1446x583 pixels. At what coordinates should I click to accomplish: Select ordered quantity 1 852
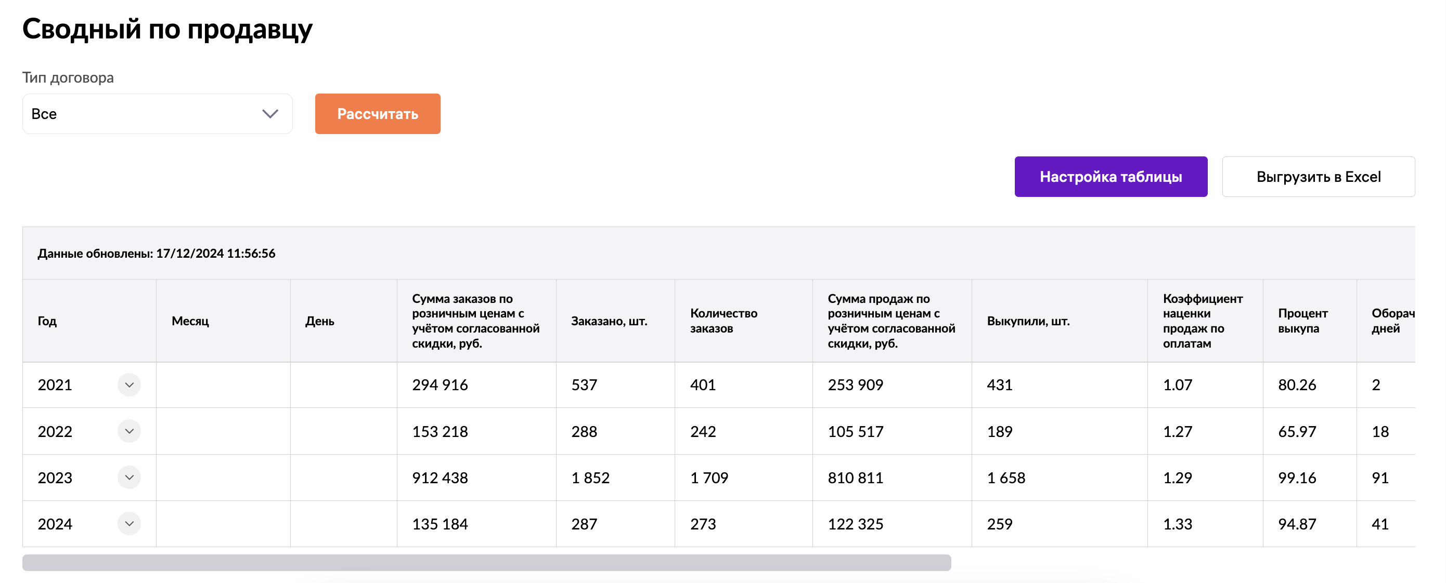point(590,478)
